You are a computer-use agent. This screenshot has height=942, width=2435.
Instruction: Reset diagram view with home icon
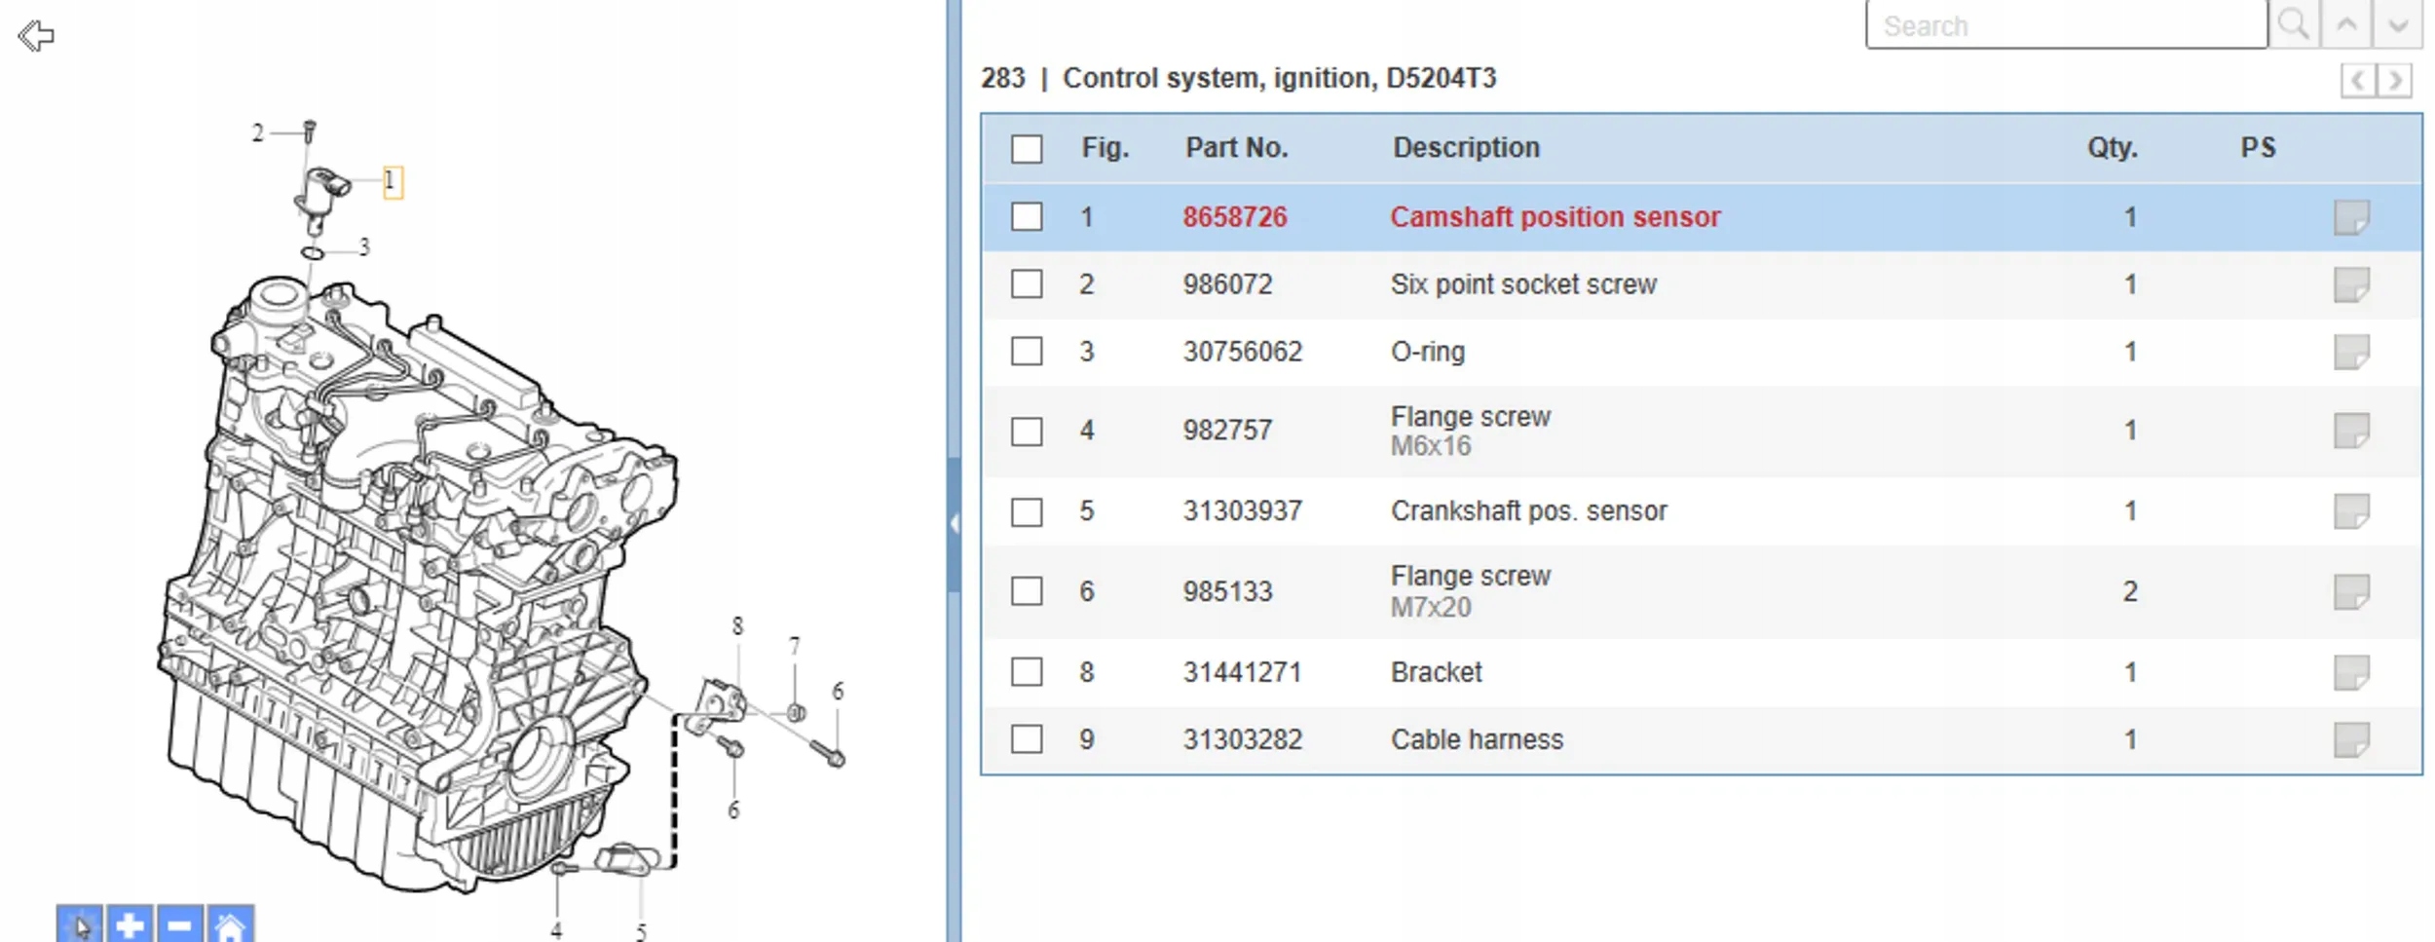231,923
